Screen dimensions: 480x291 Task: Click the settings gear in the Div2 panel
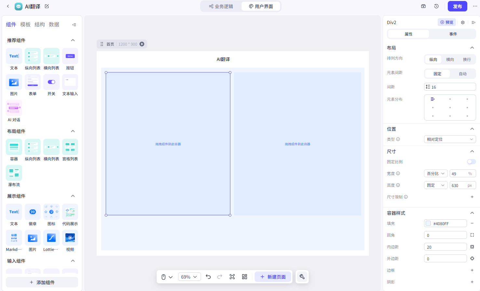tap(462, 22)
